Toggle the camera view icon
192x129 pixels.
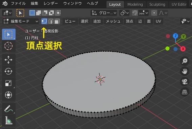[x=185, y=82]
